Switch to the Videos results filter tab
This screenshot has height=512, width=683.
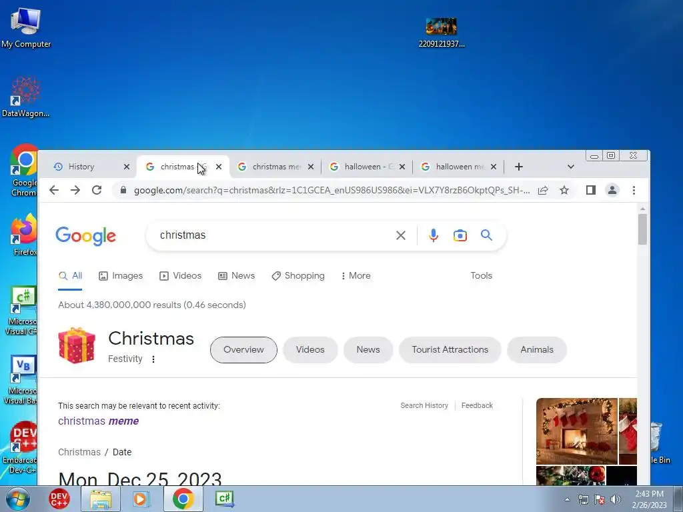coord(180,275)
